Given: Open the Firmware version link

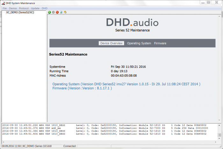Looking at the screenshot, I should [x=82, y=88].
